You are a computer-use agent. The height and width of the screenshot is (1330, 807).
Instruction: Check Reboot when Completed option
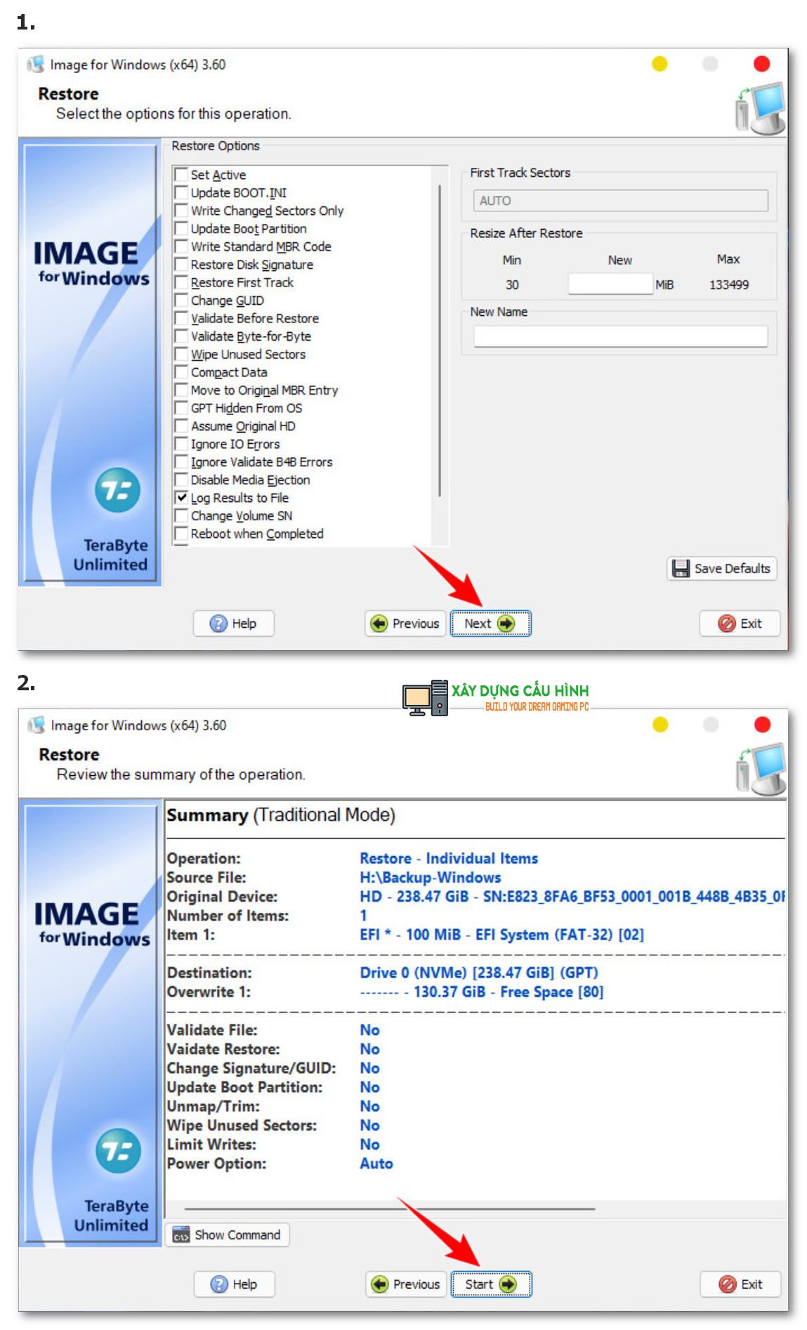(x=181, y=534)
